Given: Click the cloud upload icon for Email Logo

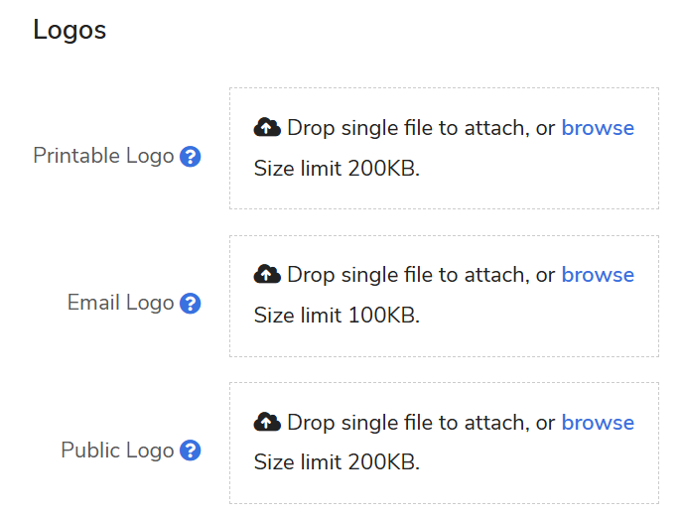Looking at the screenshot, I should [x=266, y=275].
